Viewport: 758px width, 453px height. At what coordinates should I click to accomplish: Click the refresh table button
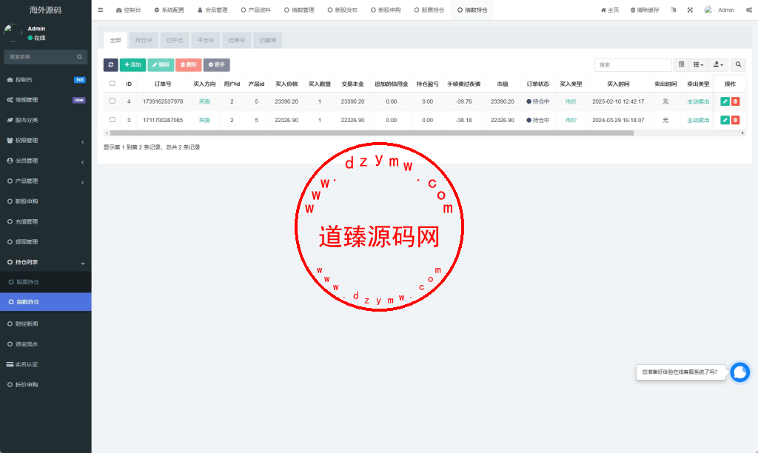(x=111, y=65)
